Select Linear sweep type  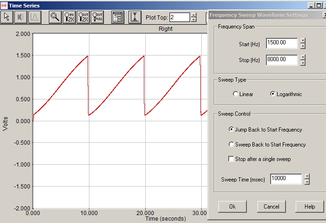click(235, 94)
